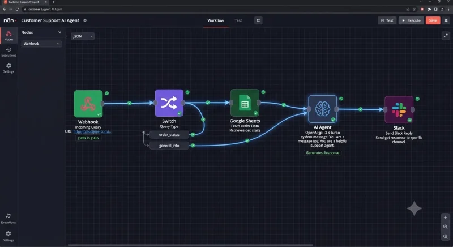453x247 pixels.
Task: Select the order_status switch output
Action: pyautogui.click(x=169, y=135)
